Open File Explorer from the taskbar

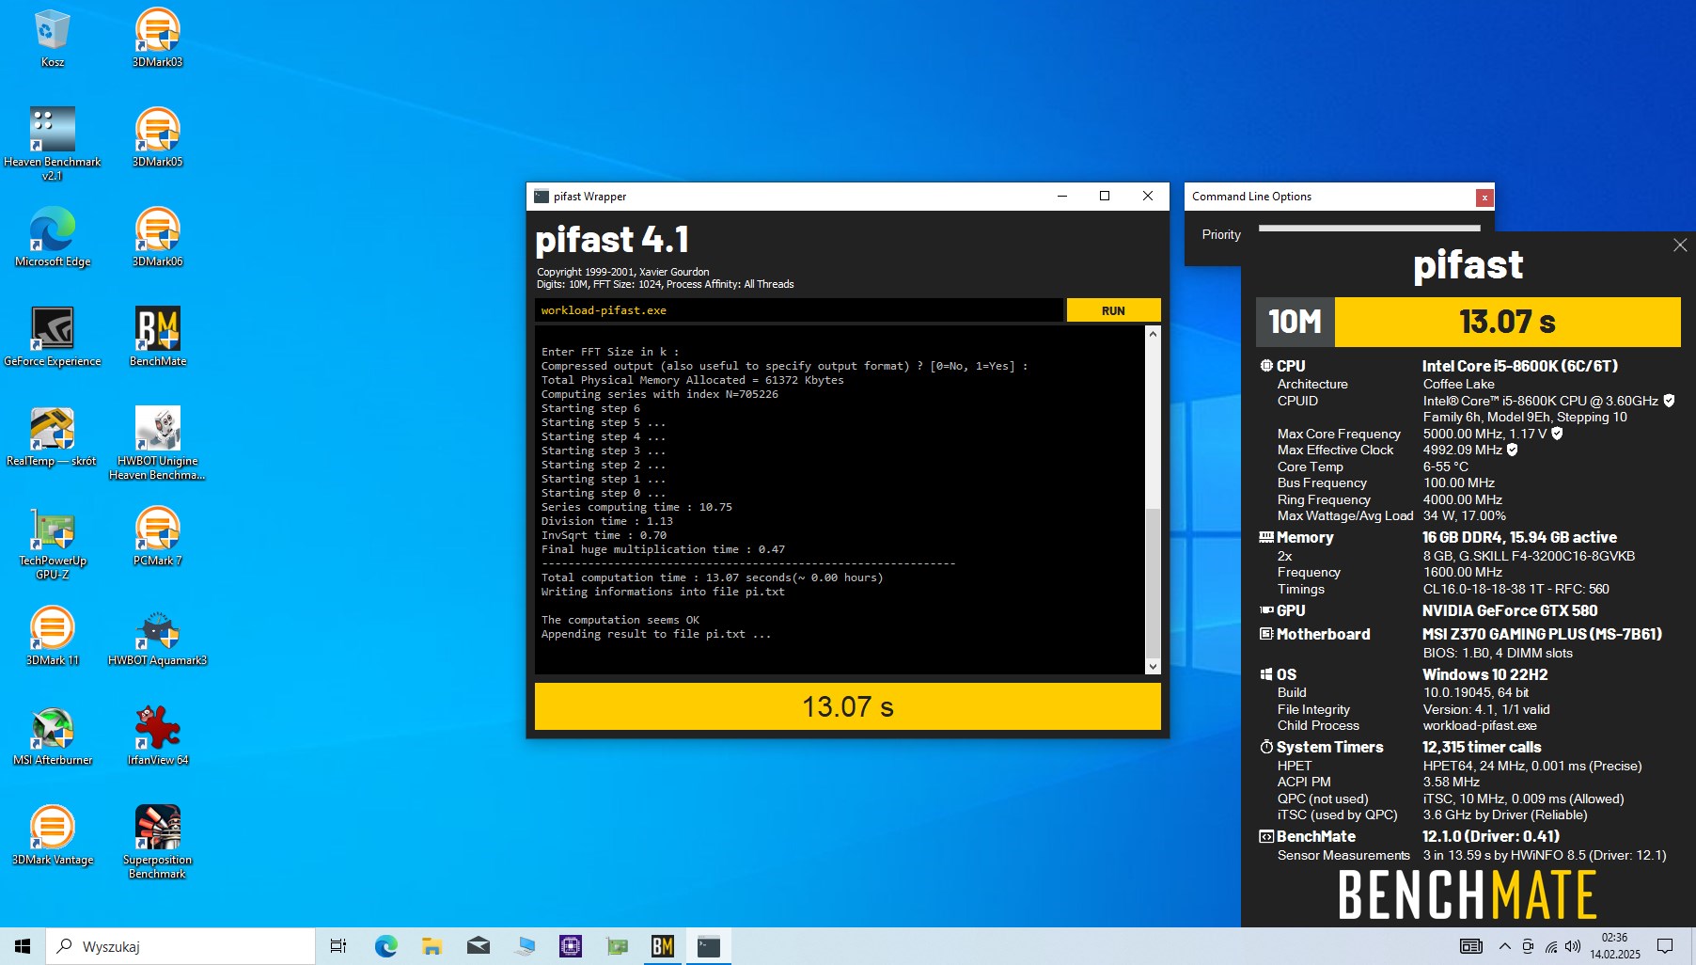click(x=432, y=946)
